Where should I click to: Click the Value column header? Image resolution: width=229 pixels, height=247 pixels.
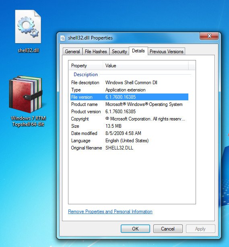[x=146, y=66]
